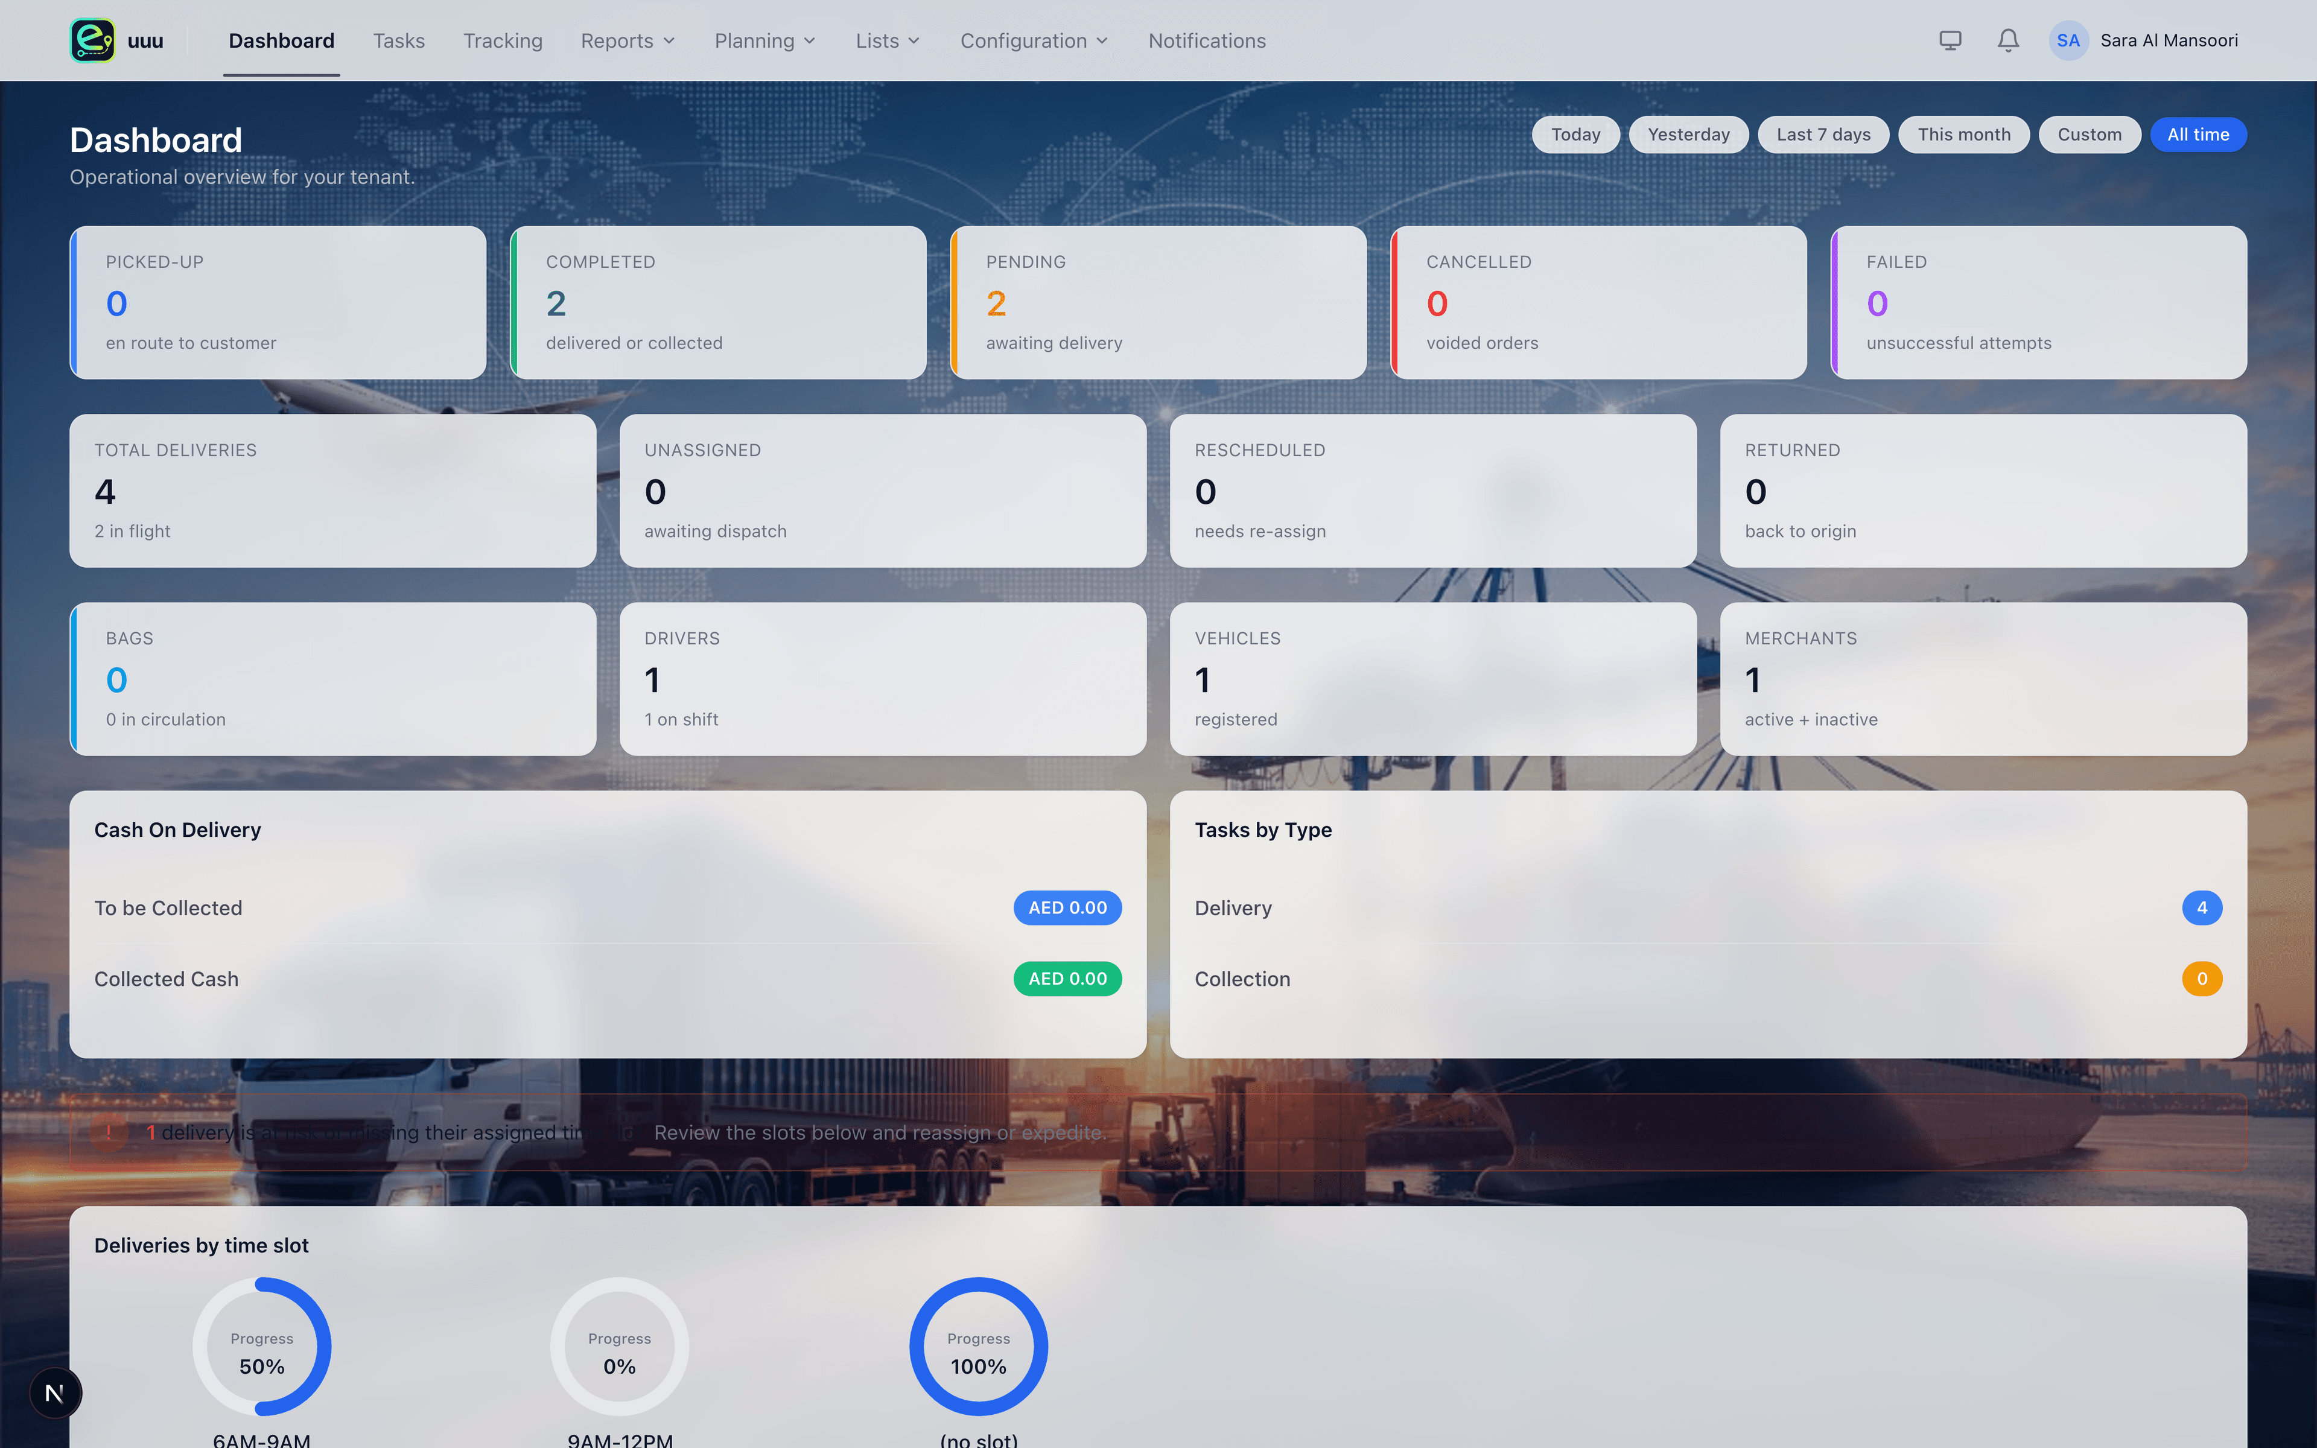Open the Failed stat card
This screenshot has height=1448, width=2317.
(2038, 303)
